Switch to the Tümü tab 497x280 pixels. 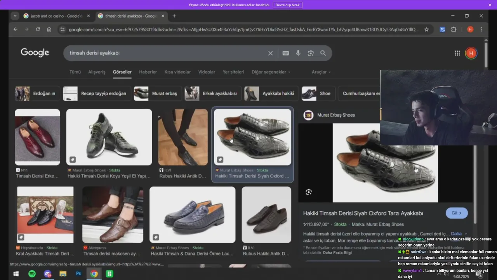[75, 72]
